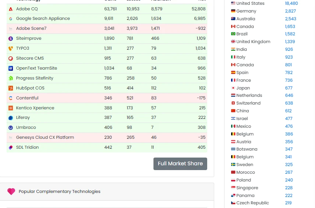This screenshot has height=208, width=315.
Task: Click the Brazil flag icon
Action: pyautogui.click(x=233, y=34)
